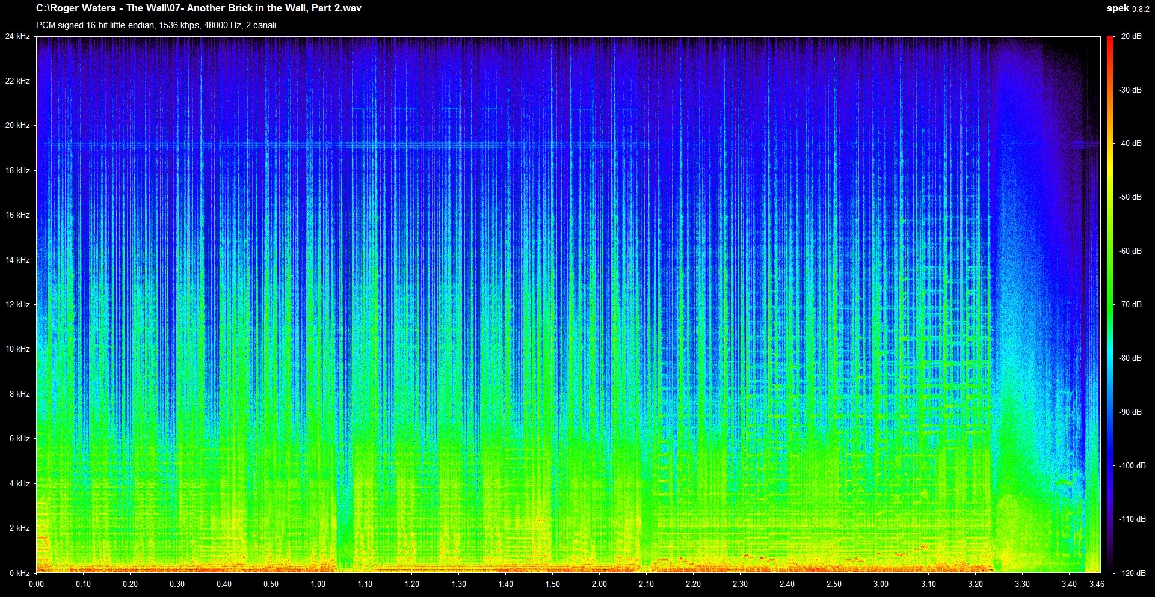
Task: Click the -60 dB scale label
Action: (x=1130, y=251)
